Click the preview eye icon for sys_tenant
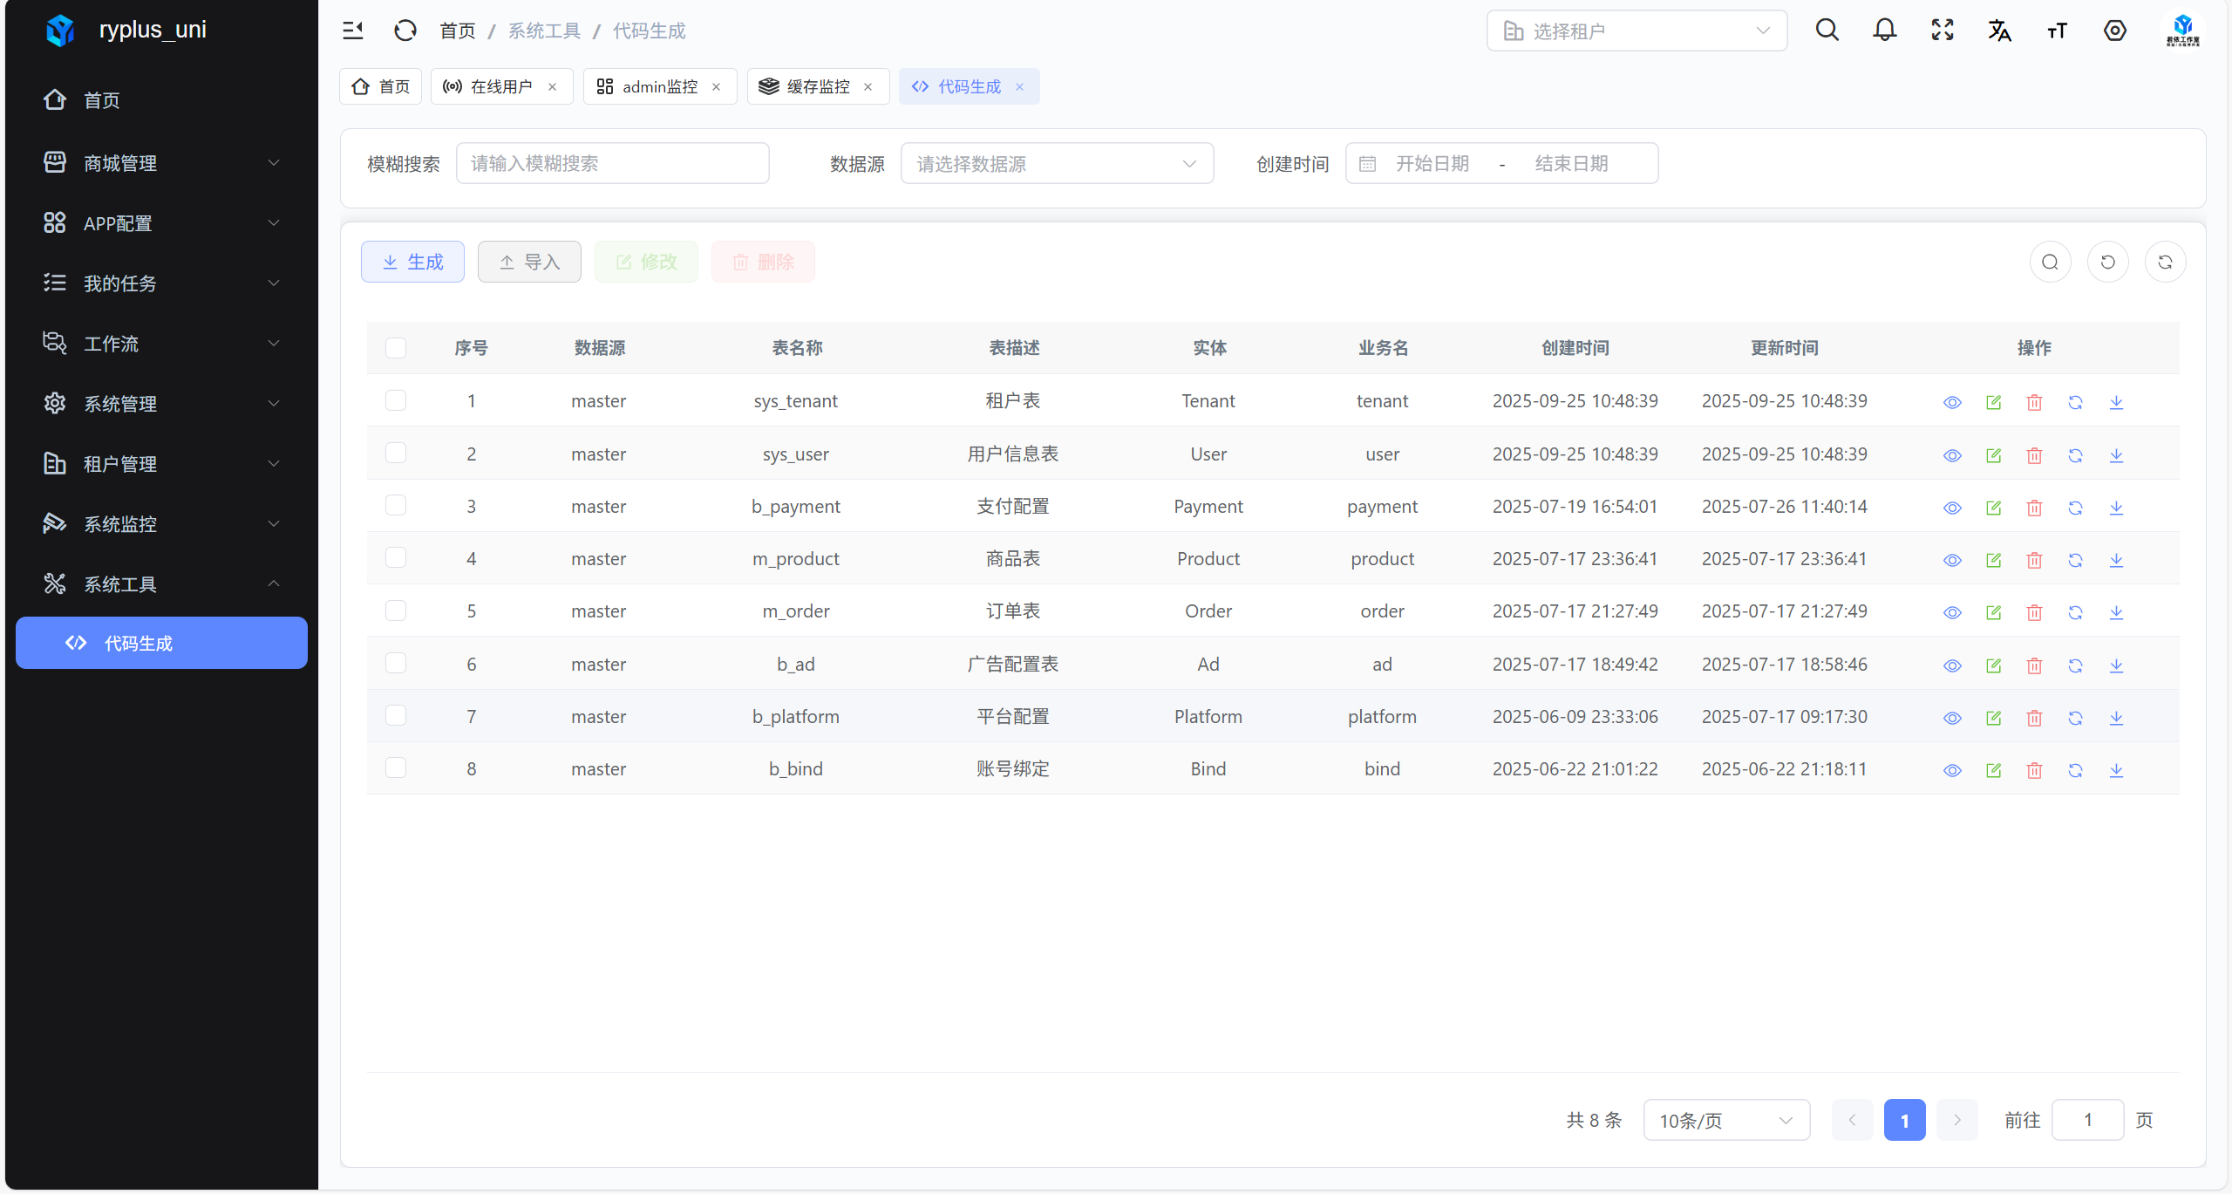 (x=1952, y=402)
